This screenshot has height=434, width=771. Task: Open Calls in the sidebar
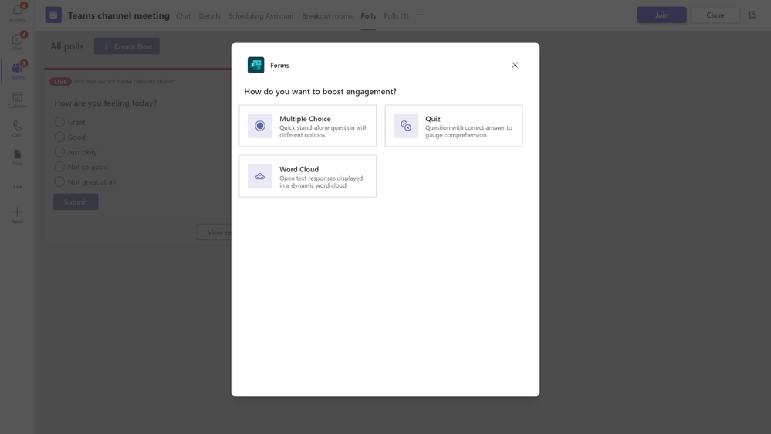point(17,129)
